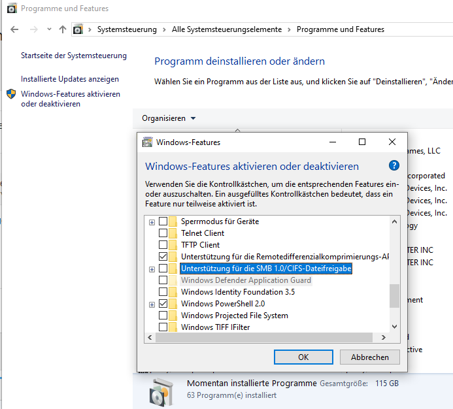Click chevron after Alle Systemsteuerungselemente breadcrumb
Viewport: 453px width, 409px height.
click(x=289, y=29)
